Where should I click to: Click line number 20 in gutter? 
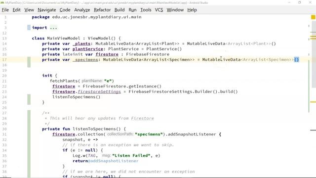coord(4,76)
